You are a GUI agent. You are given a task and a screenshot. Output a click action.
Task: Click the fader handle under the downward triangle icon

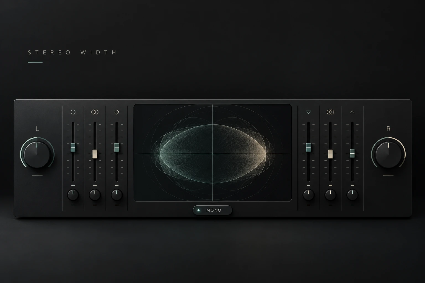pyautogui.click(x=309, y=148)
